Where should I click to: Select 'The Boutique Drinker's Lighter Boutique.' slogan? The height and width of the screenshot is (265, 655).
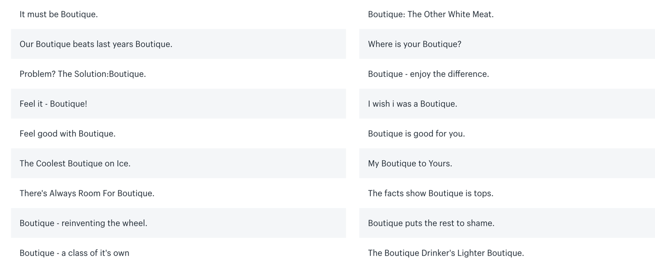[446, 253]
